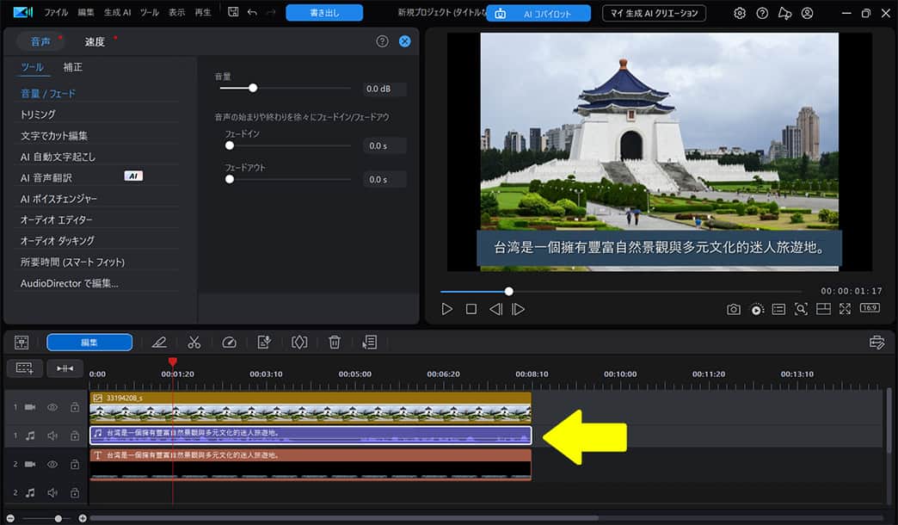
Task: Split the clip with the scissors tool
Action: [194, 343]
